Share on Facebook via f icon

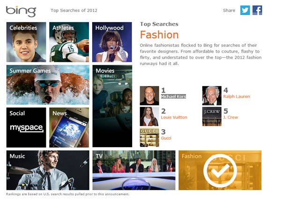point(257,10)
